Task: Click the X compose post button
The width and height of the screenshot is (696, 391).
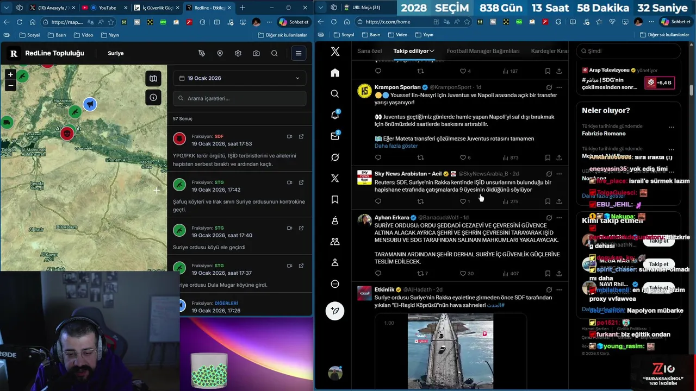Action: pos(335,310)
